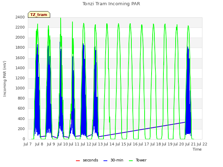Click the 2000 y-axis tick label

tap(20, 37)
